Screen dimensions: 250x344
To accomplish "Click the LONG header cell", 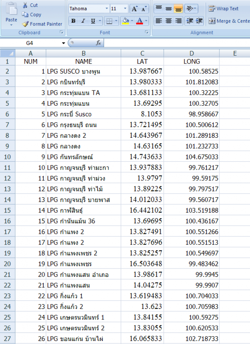I will coord(192,61).
